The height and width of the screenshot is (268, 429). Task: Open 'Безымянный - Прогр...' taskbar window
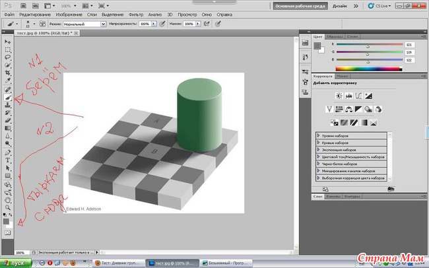tap(226, 263)
